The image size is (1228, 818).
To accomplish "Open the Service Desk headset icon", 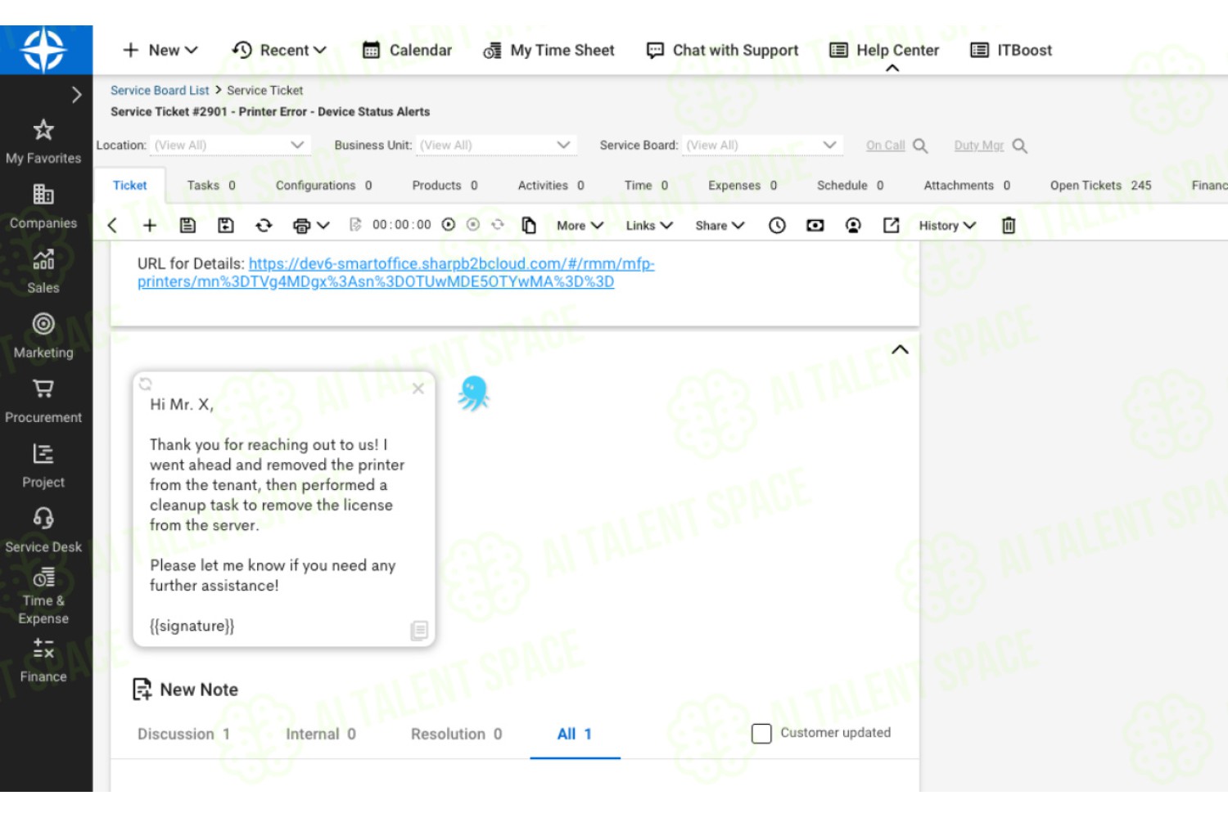I will (43, 518).
